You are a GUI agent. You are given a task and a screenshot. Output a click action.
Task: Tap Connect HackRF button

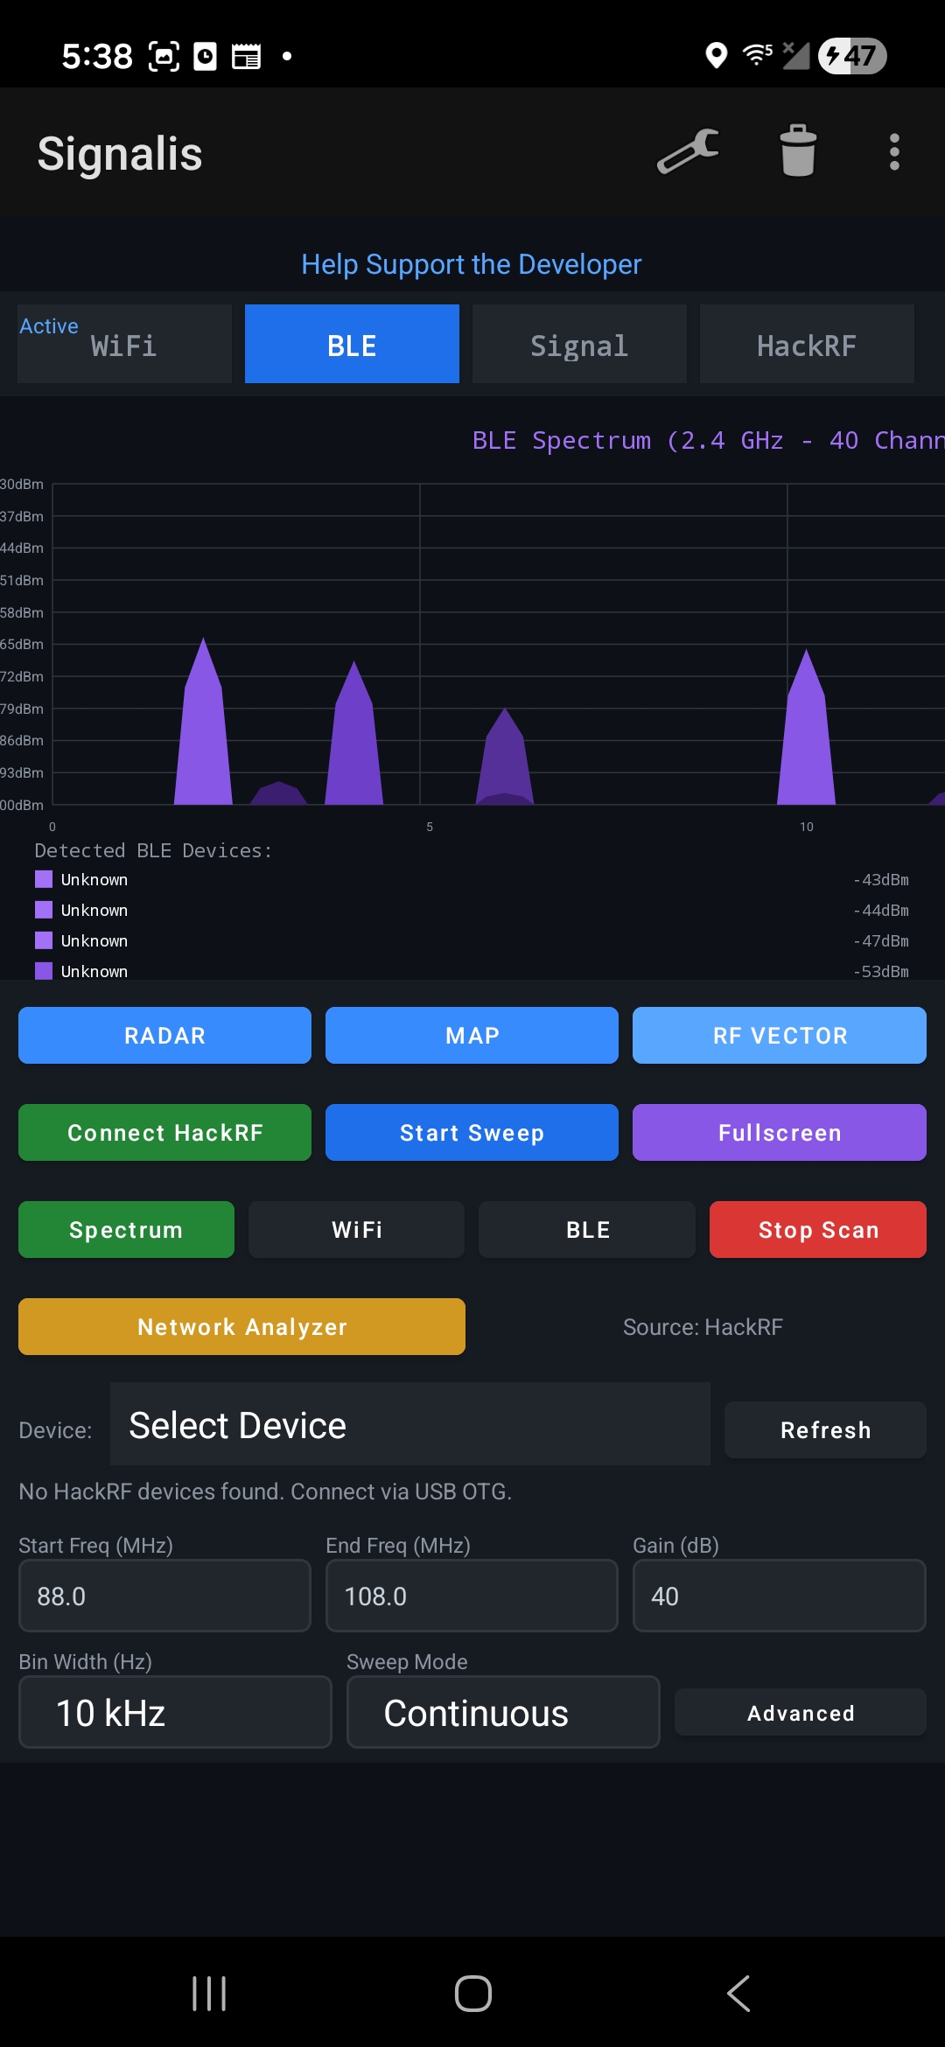coord(164,1133)
